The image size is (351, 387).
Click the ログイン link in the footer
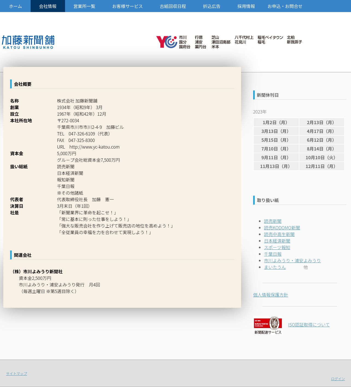pos(338,379)
